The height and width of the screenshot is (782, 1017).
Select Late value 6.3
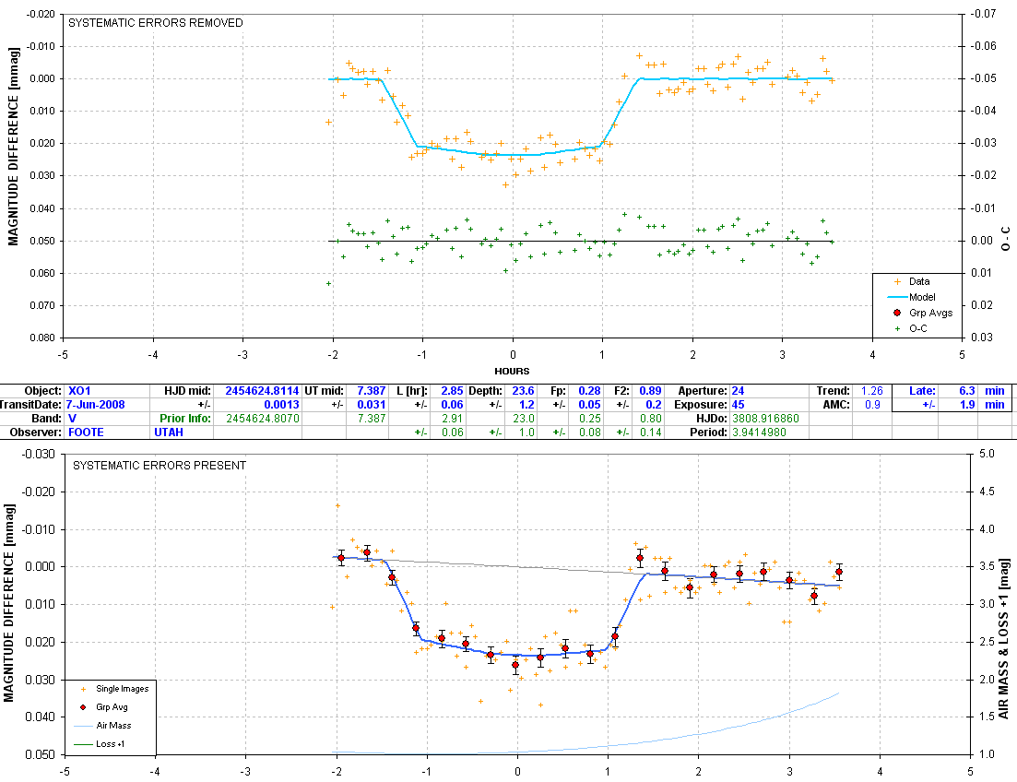pyautogui.click(x=967, y=391)
